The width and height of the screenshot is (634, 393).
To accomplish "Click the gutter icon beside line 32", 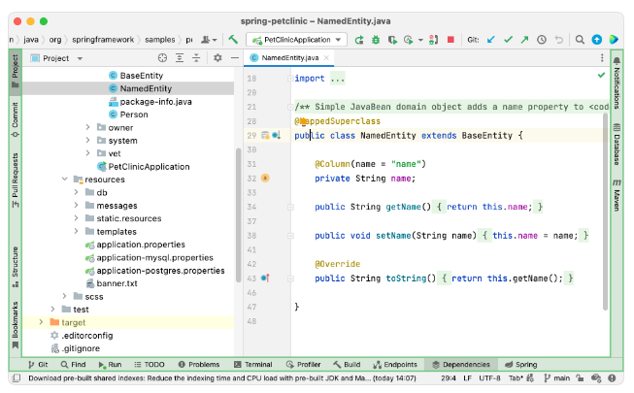I will click(x=265, y=178).
